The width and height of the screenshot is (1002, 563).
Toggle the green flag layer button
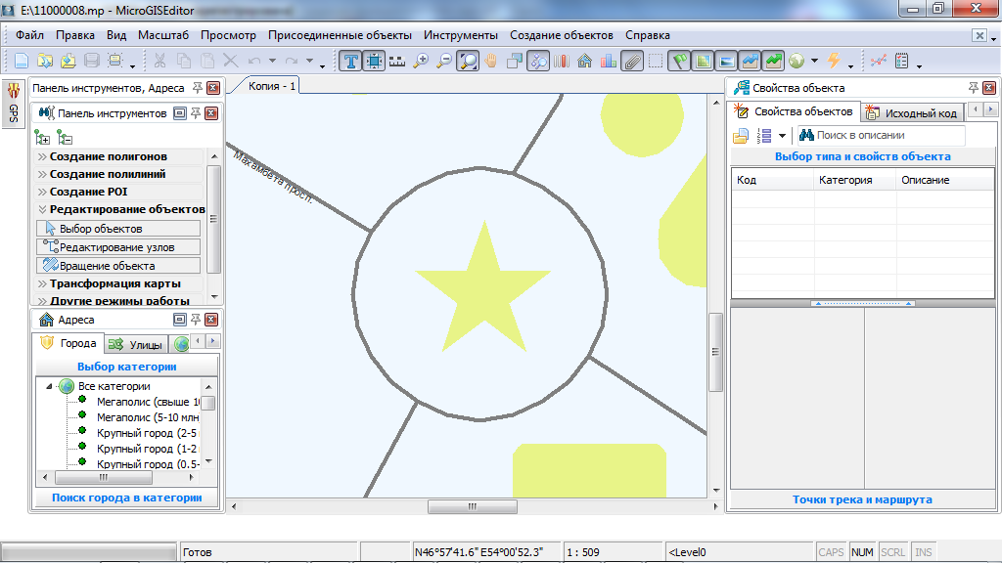tap(679, 61)
